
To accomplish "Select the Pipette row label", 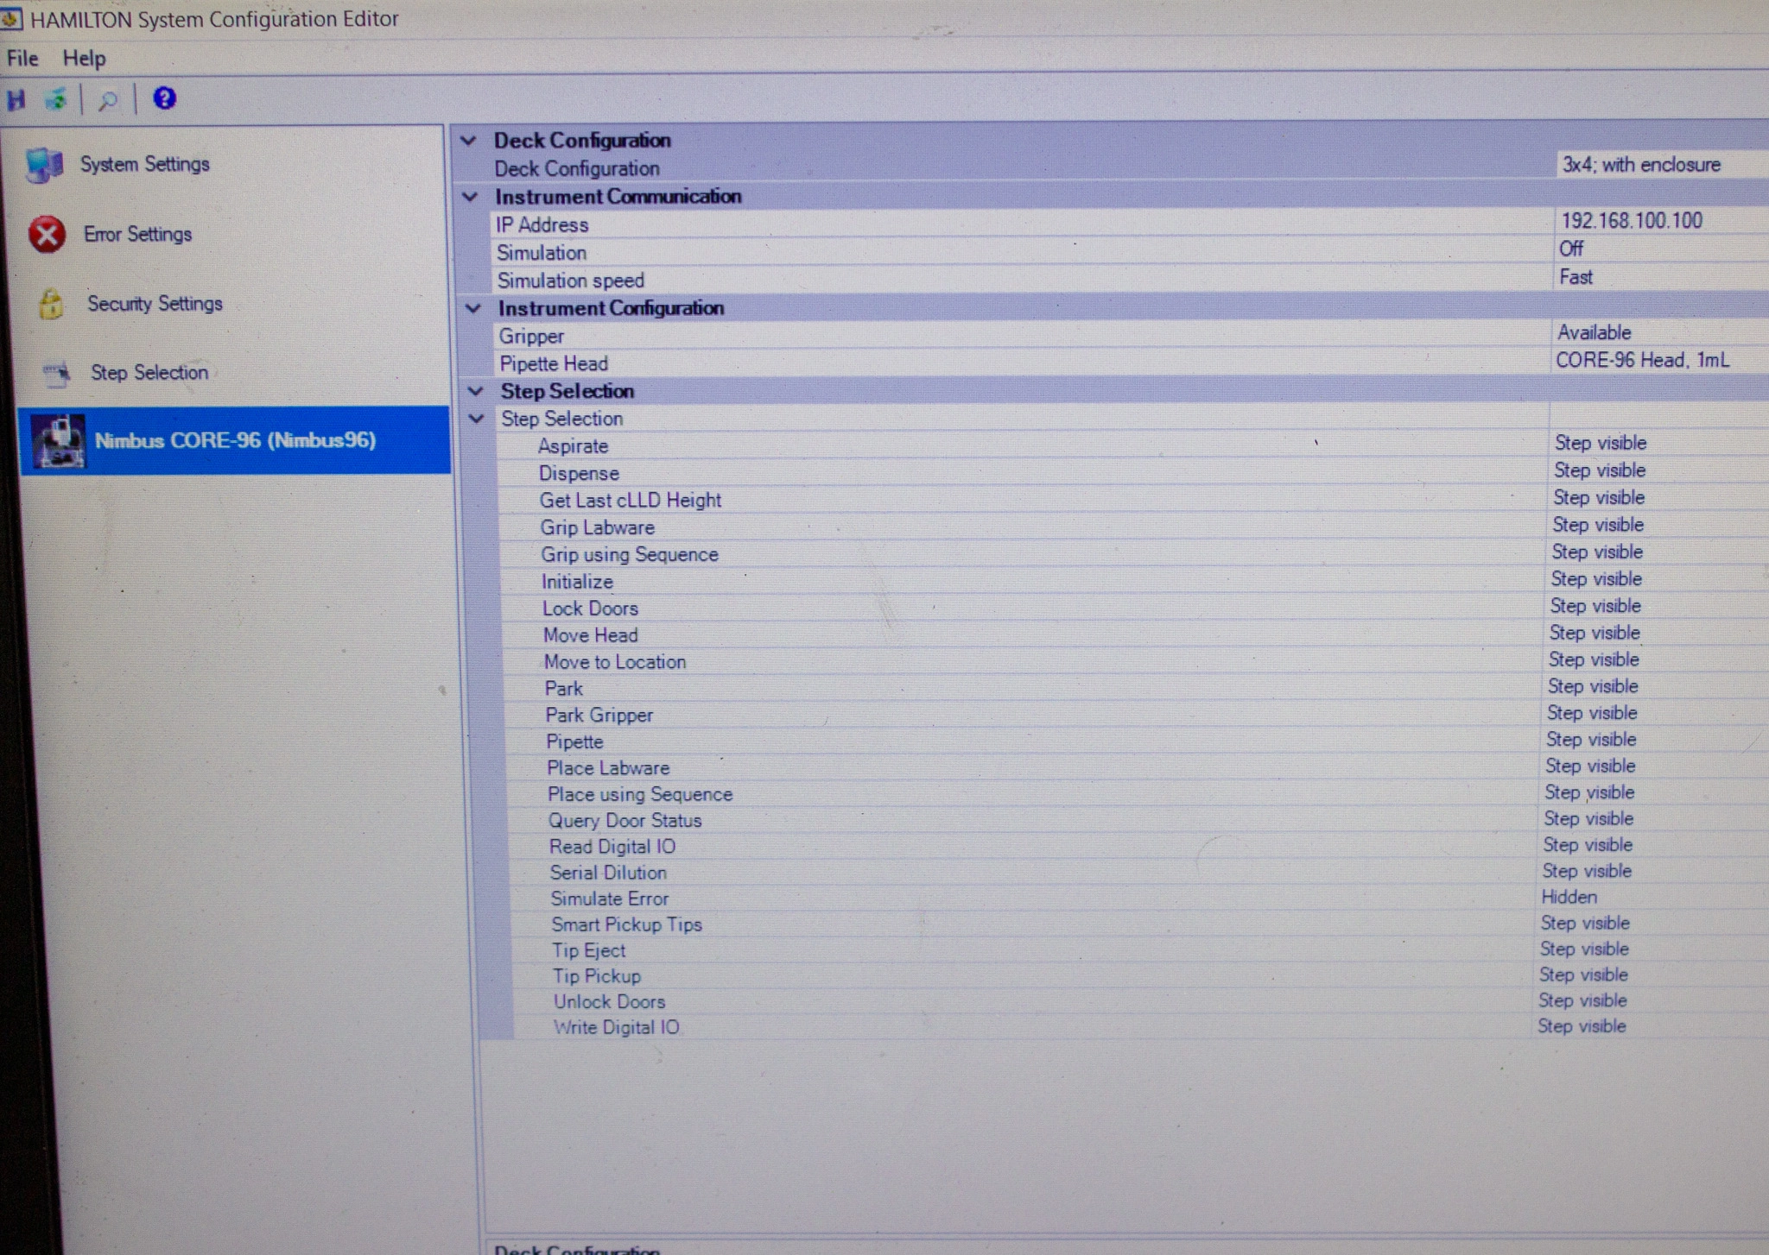I will click(574, 742).
